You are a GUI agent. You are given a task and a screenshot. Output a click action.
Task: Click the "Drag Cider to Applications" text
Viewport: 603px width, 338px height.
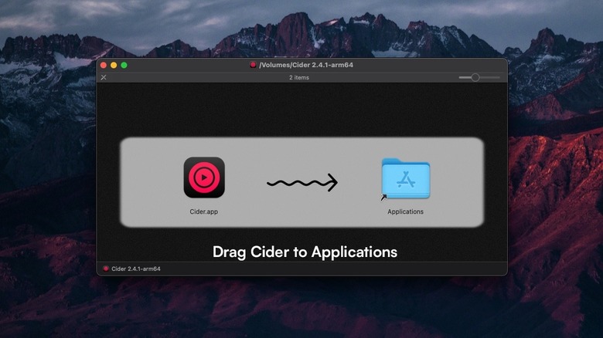tap(305, 252)
